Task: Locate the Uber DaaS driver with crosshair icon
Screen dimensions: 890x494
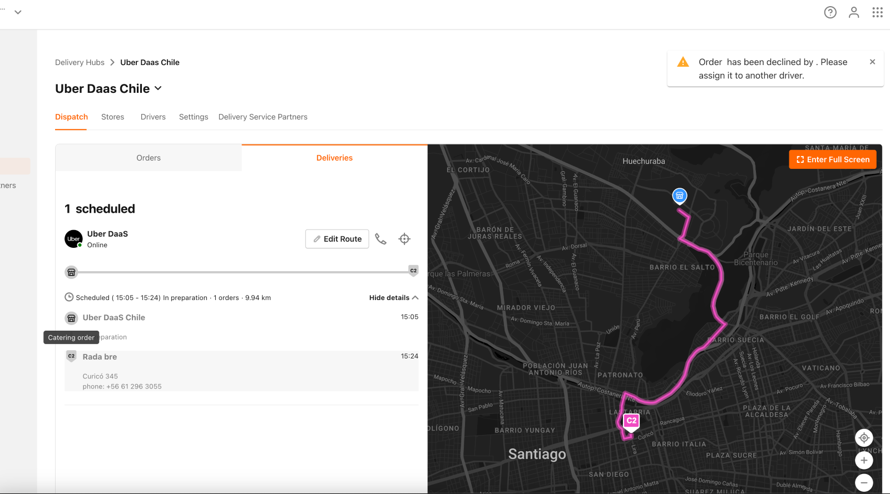Action: point(404,239)
